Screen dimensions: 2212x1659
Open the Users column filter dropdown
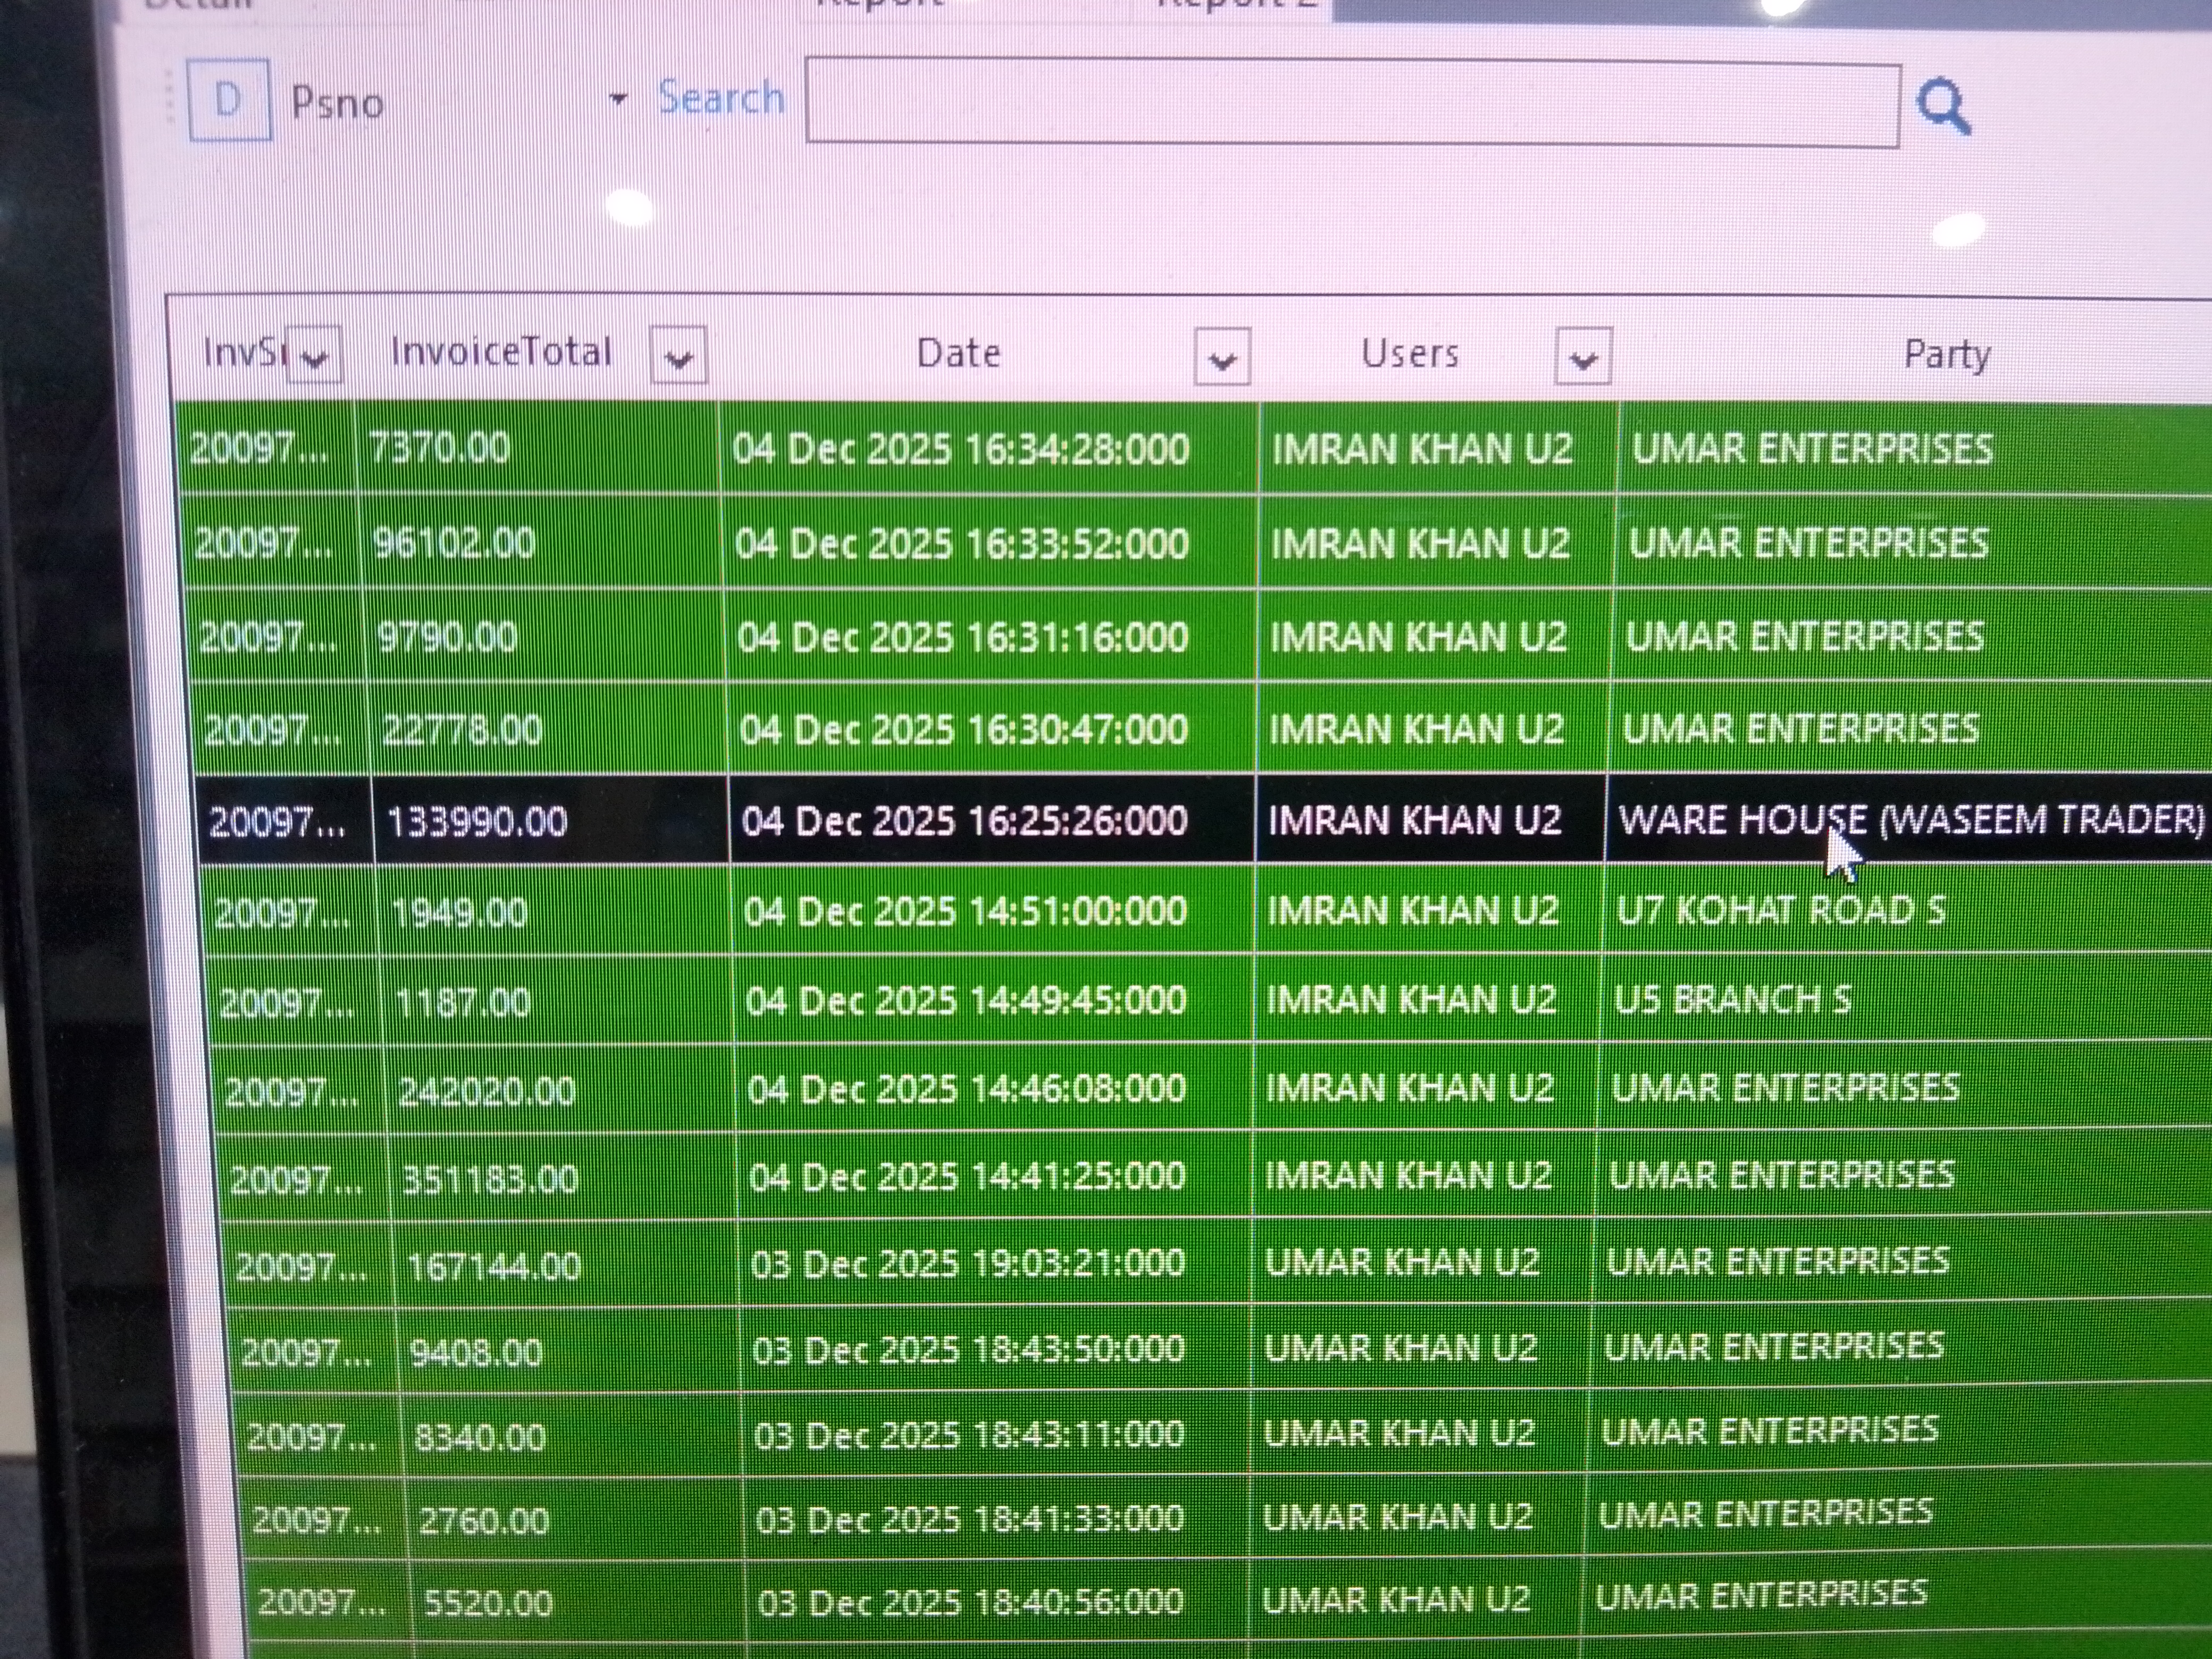(x=1582, y=358)
